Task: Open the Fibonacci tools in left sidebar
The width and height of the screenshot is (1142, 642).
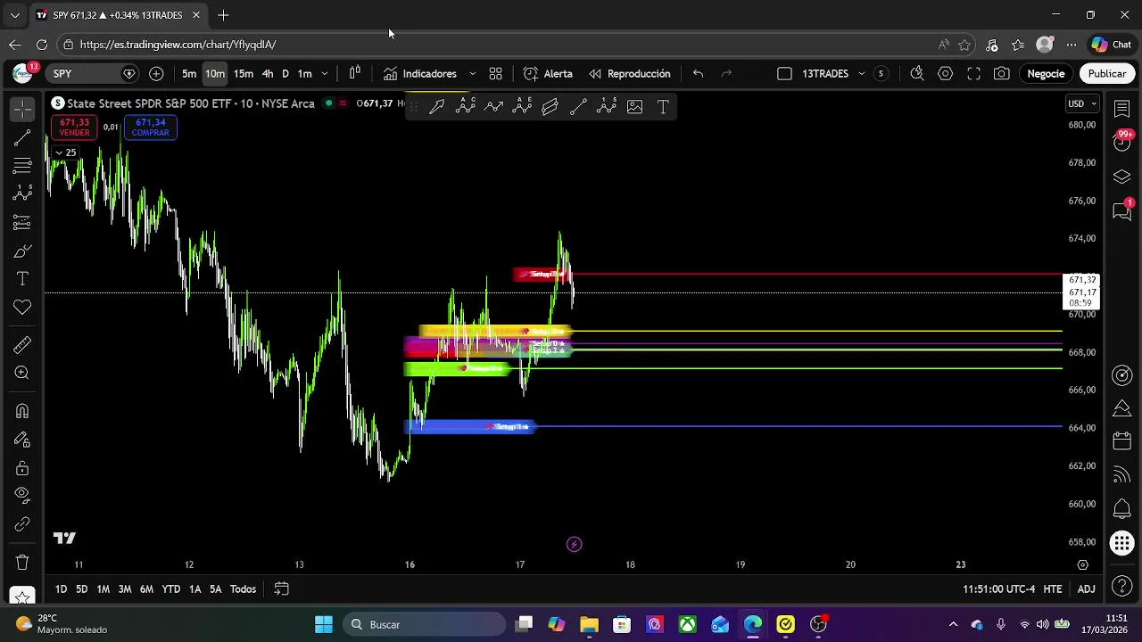Action: pyautogui.click(x=22, y=165)
